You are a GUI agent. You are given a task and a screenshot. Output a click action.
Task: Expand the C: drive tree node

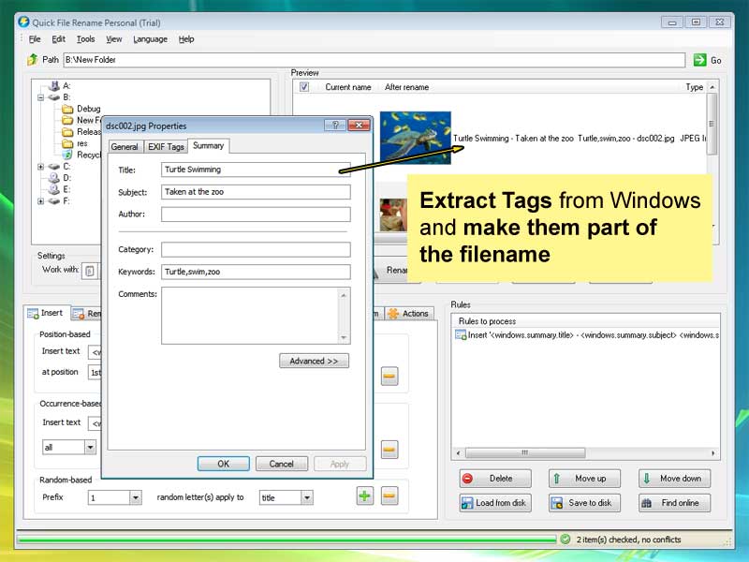coord(41,167)
